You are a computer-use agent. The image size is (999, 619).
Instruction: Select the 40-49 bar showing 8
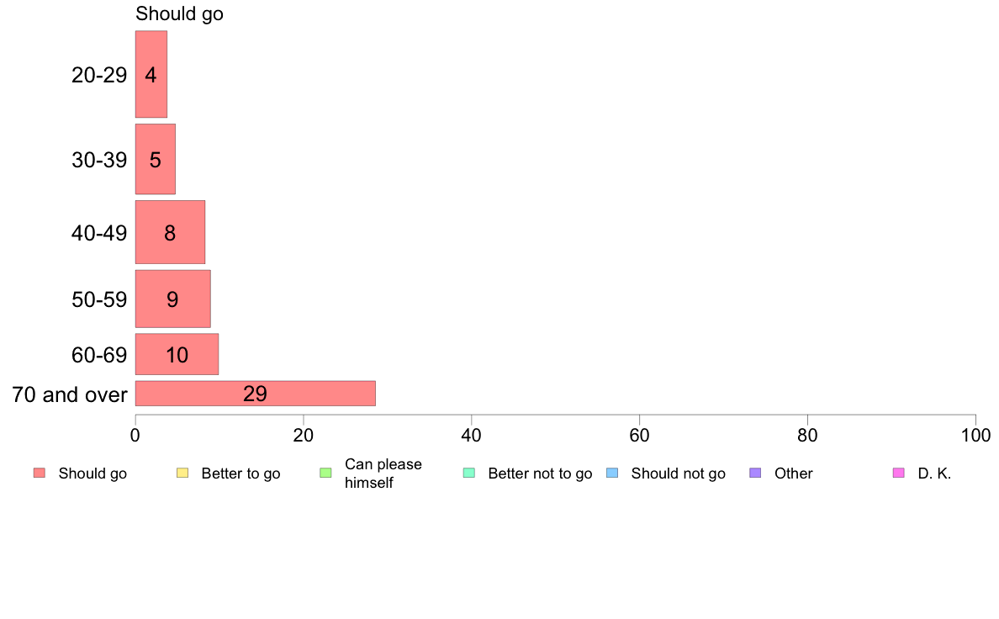coord(170,232)
